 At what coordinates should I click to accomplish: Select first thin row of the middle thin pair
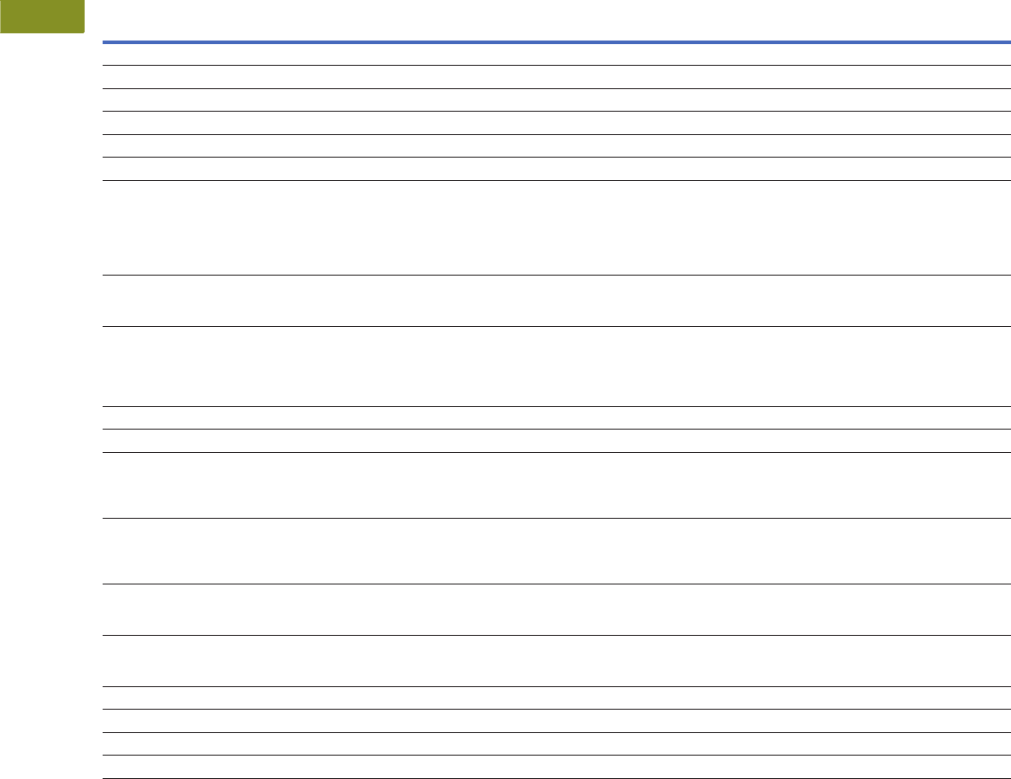click(556, 418)
